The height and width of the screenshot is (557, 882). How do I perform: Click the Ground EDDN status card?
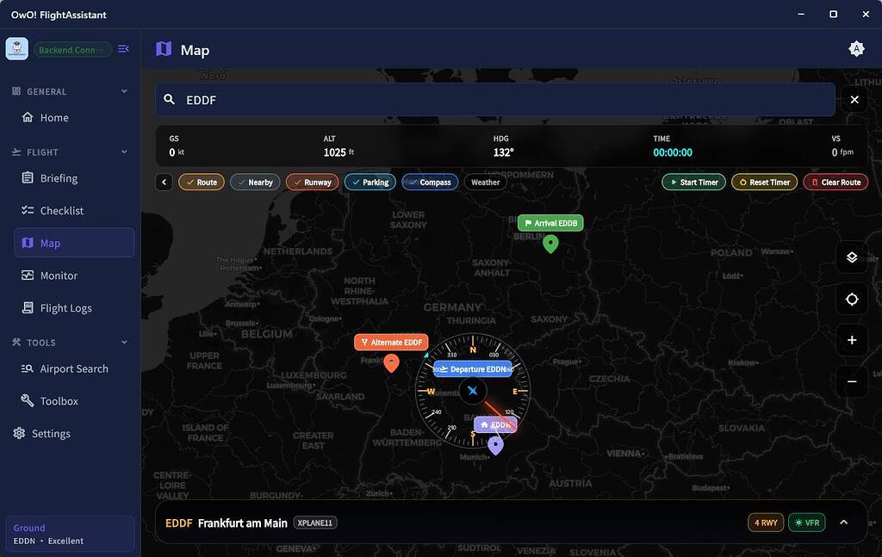tap(71, 534)
